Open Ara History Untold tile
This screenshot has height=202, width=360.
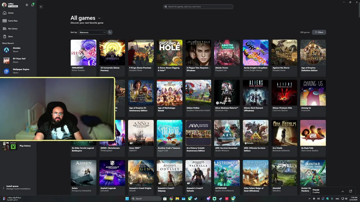pyautogui.click(x=198, y=138)
